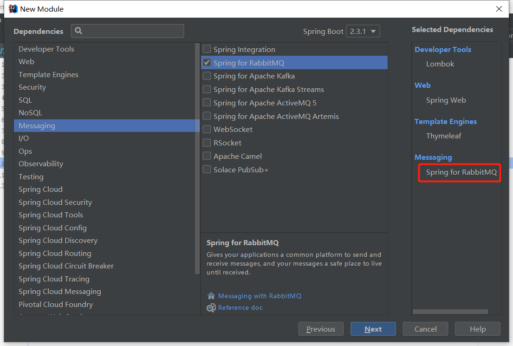Viewport: 513px width, 346px height.
Task: Select the Messaging category
Action: [x=105, y=126]
